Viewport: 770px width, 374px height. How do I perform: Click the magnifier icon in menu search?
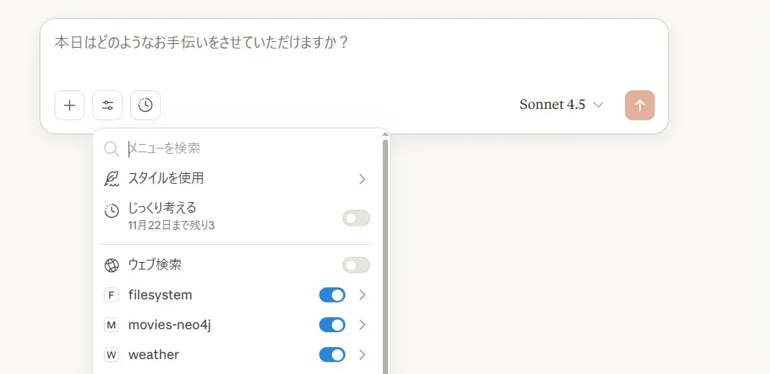111,149
